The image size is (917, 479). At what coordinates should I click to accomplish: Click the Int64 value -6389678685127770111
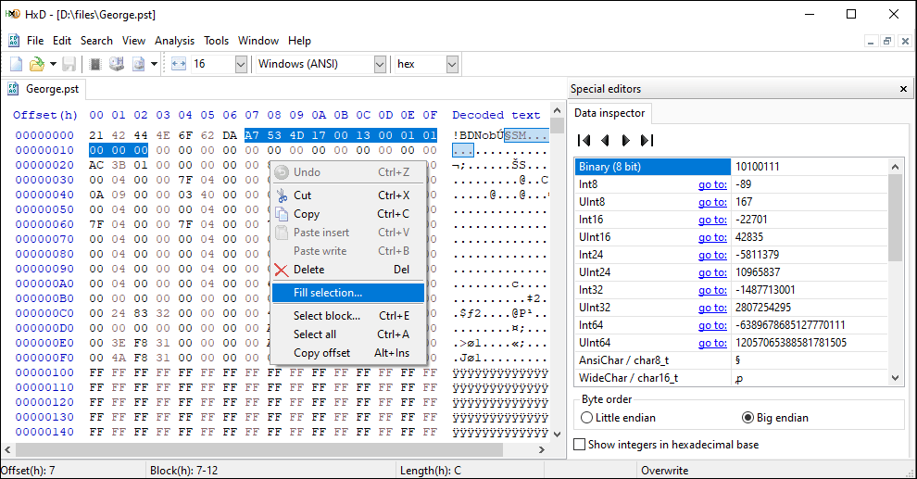click(x=790, y=325)
